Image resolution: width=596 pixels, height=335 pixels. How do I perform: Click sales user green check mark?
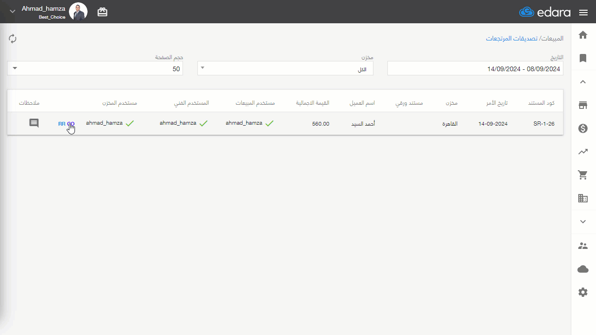269,123
